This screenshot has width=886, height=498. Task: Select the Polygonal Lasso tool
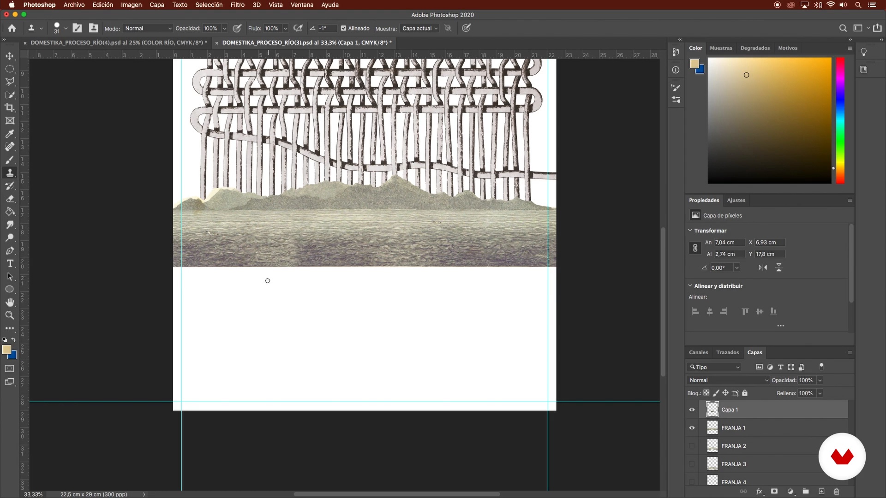pyautogui.click(x=10, y=82)
